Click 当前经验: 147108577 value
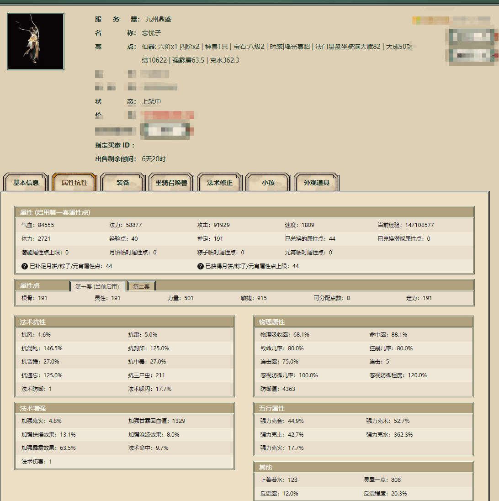The image size is (499, 501). point(406,225)
